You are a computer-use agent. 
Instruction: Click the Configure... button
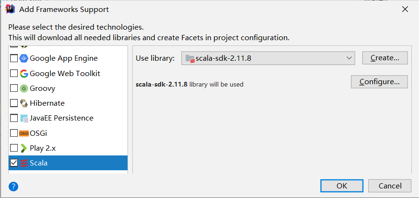(x=379, y=82)
